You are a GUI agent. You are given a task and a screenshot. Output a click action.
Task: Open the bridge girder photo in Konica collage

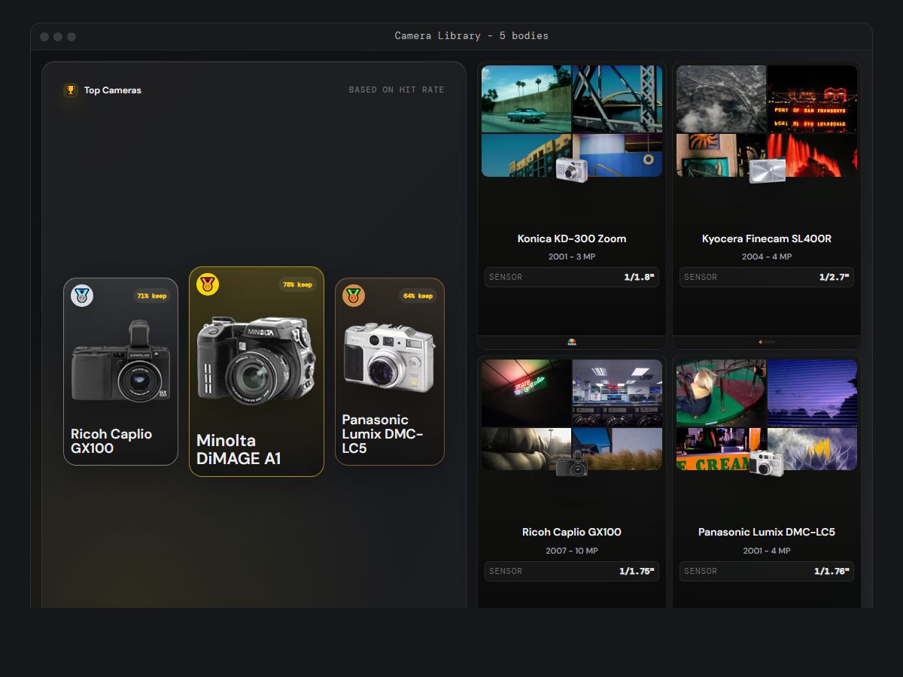618,99
